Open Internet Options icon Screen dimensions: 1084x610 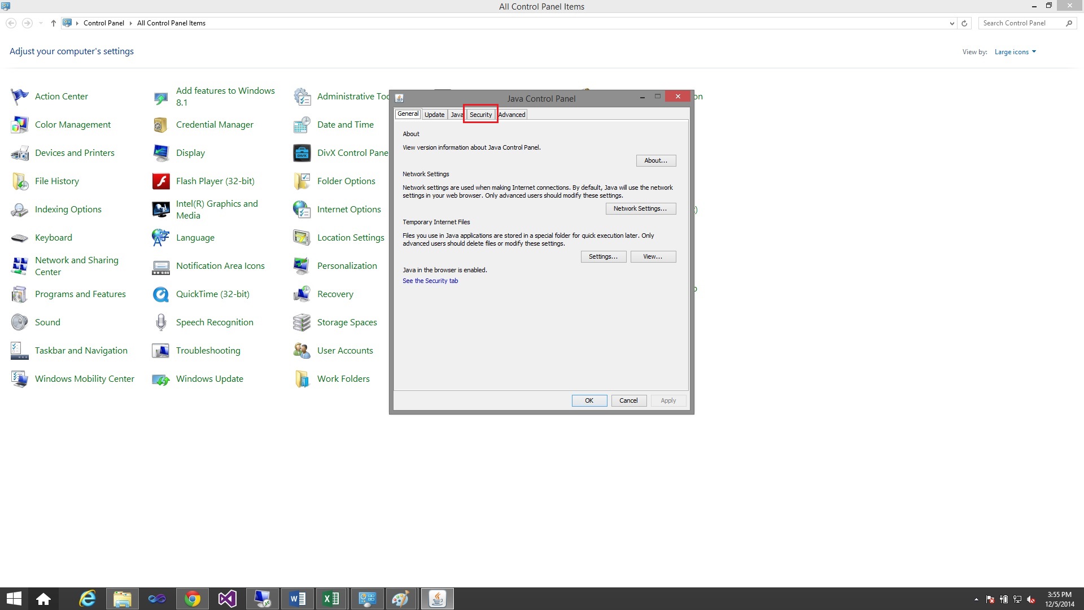302,210
